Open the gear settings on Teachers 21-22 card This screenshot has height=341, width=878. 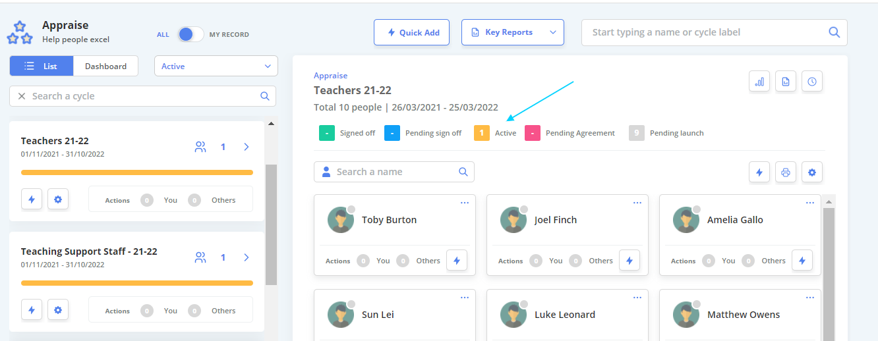tap(58, 199)
